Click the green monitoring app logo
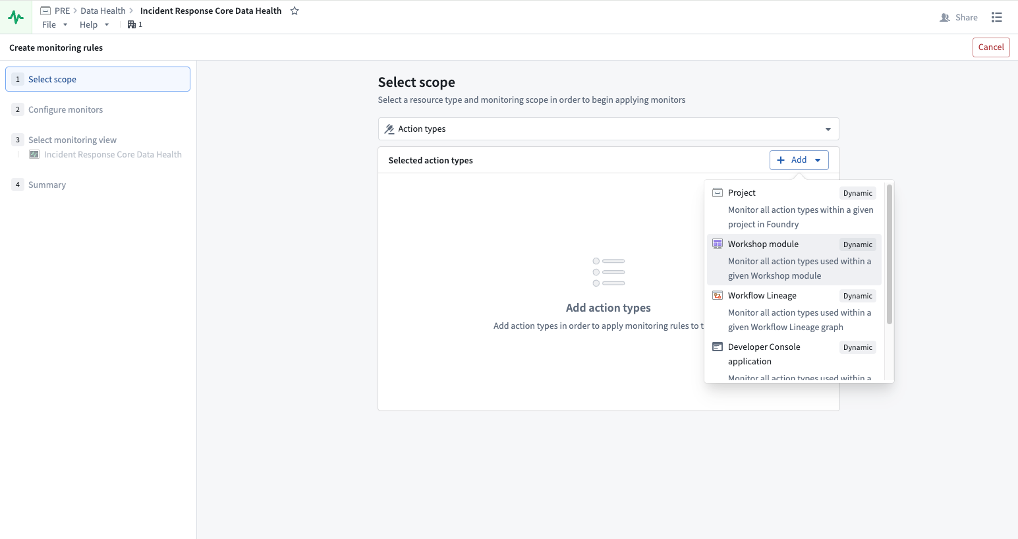 pyautogui.click(x=15, y=16)
